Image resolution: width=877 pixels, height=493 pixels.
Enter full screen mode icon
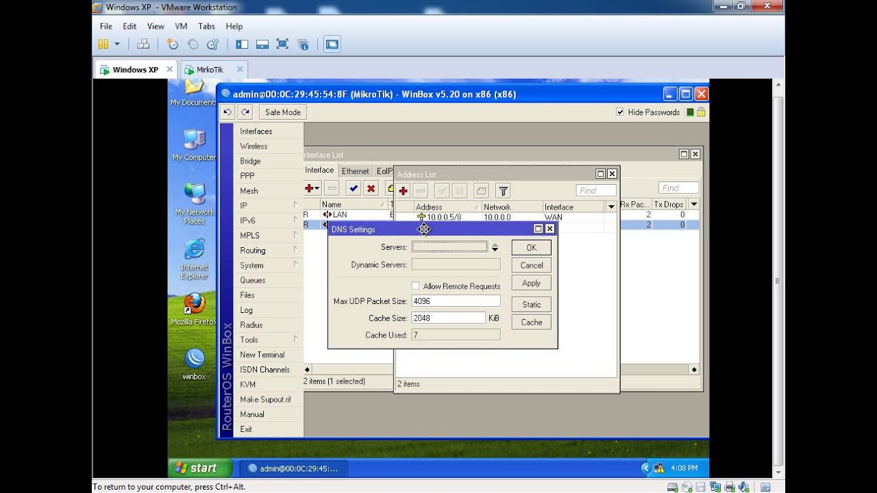(x=282, y=44)
